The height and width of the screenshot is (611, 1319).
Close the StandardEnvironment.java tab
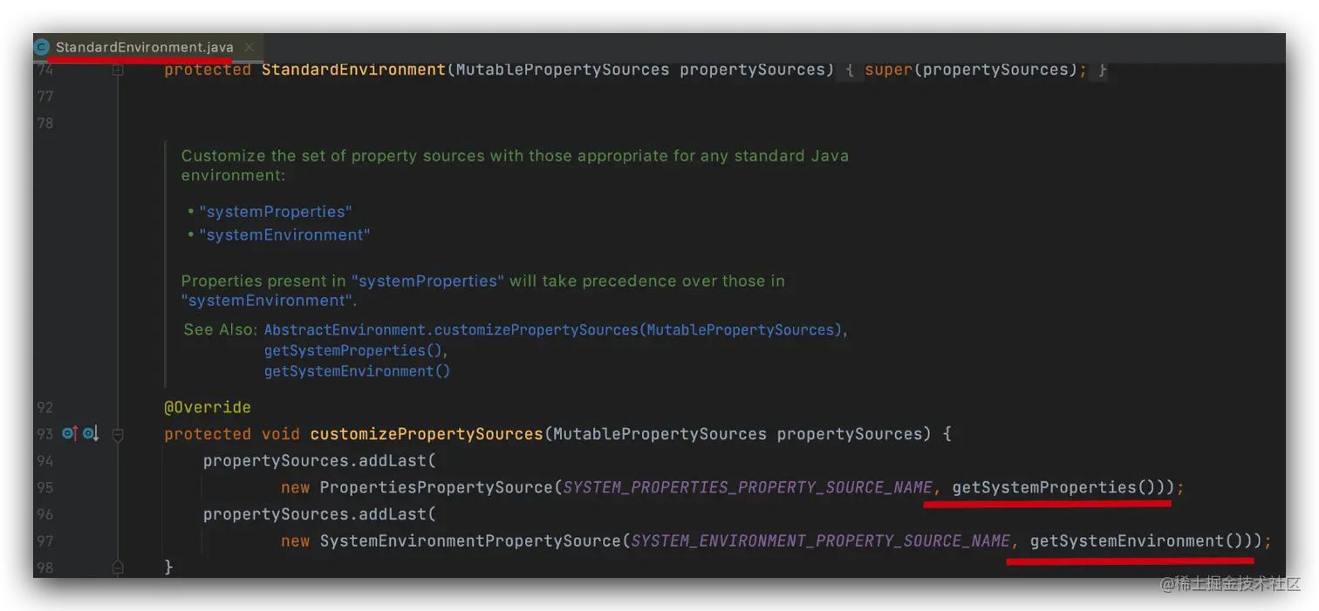[249, 47]
